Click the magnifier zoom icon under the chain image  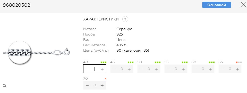[x=5, y=86]
